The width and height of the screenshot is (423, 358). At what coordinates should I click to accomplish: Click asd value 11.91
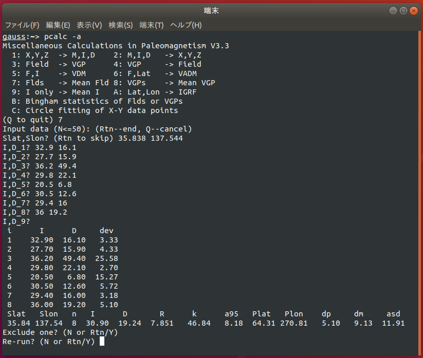pyautogui.click(x=393, y=323)
